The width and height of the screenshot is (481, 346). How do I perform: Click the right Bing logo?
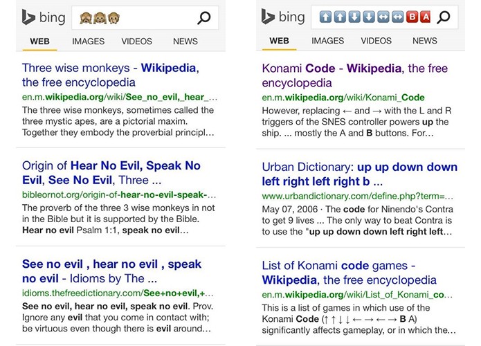(283, 17)
